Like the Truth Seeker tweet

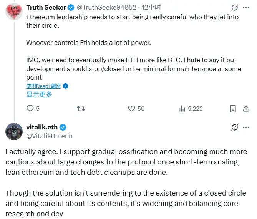(132, 109)
